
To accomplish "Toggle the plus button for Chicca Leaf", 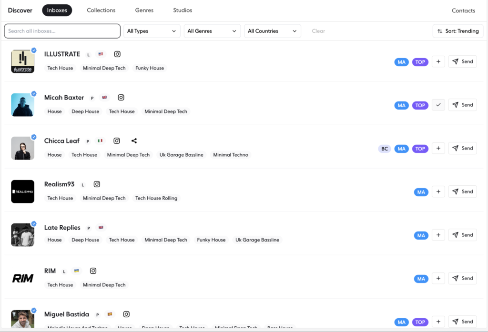I will (438, 148).
